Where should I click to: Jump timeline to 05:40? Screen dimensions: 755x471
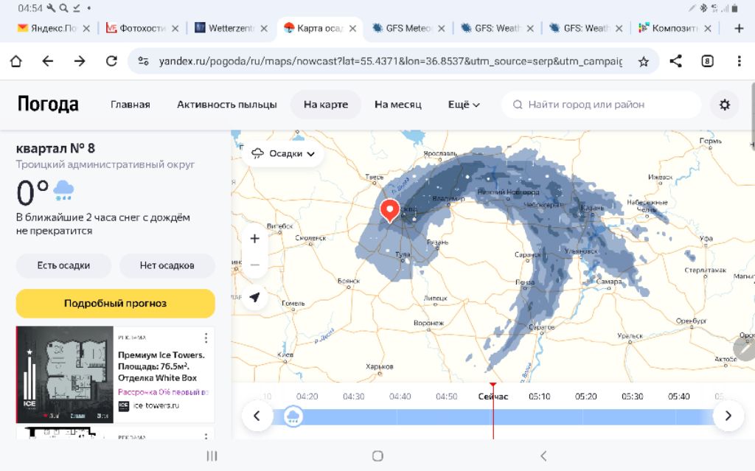[x=678, y=397]
